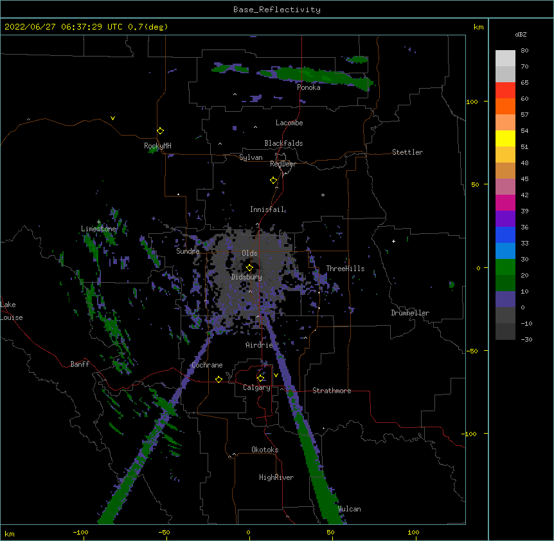Click the yellow diamond marker near RockyMH

point(160,131)
